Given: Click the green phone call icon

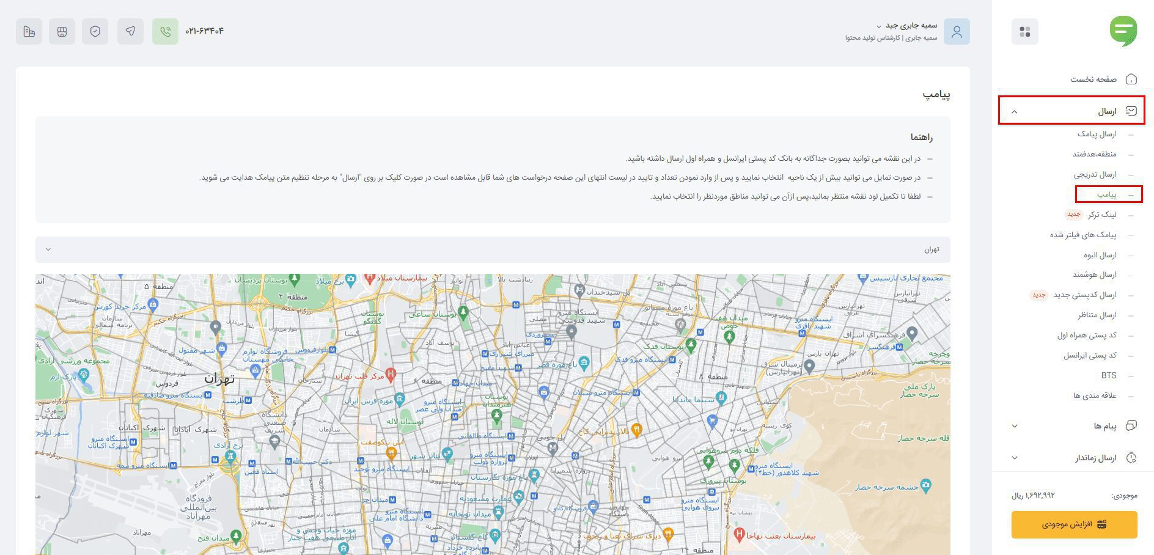Looking at the screenshot, I should (165, 31).
